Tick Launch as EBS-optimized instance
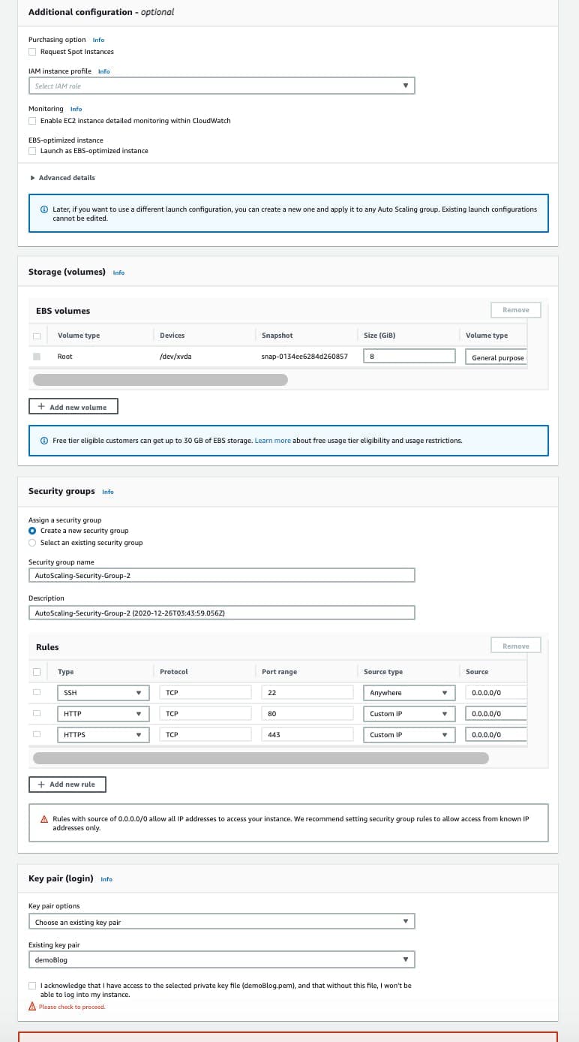The width and height of the screenshot is (579, 1042). (32, 151)
